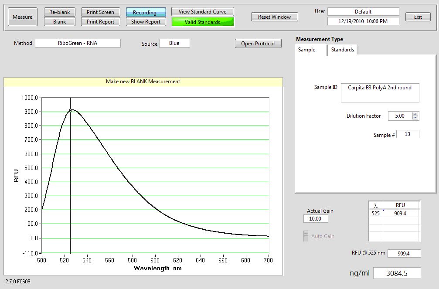
Task: Click the Sample # field
Action: tap(408, 134)
